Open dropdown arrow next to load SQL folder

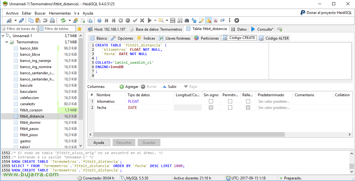[x=167, y=21]
